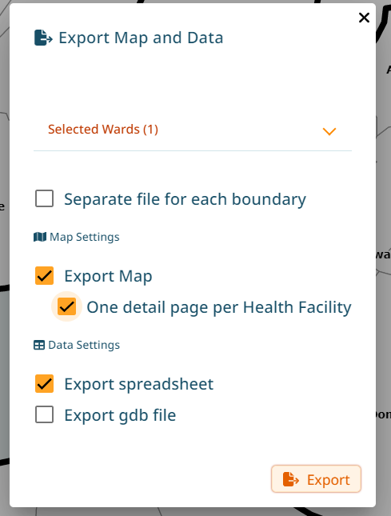The width and height of the screenshot is (391, 516).
Task: Uncheck the Export Map checkbox
Action: pyautogui.click(x=45, y=275)
